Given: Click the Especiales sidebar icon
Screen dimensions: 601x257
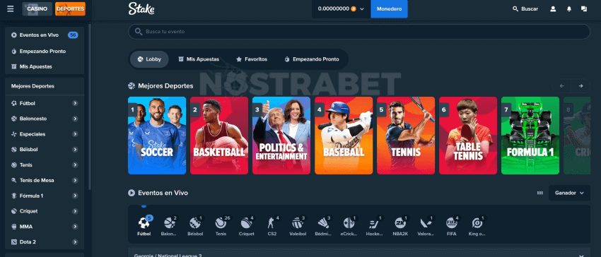Looking at the screenshot, I should click(x=14, y=134).
